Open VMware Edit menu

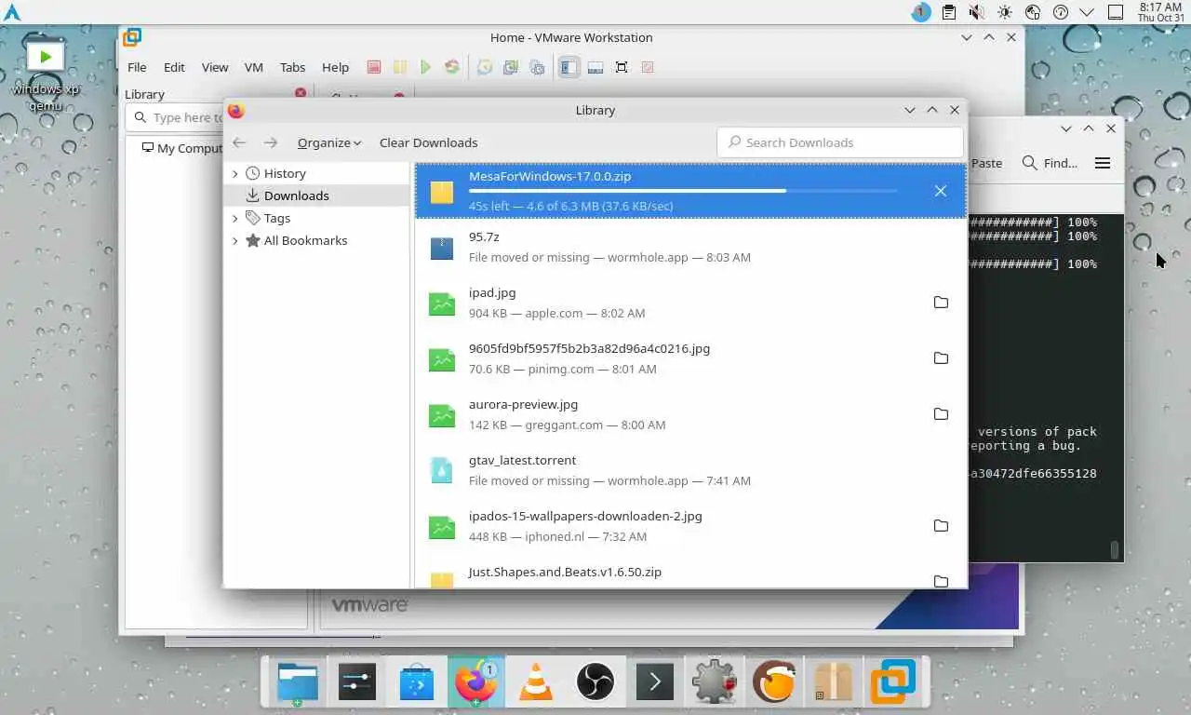tap(174, 67)
